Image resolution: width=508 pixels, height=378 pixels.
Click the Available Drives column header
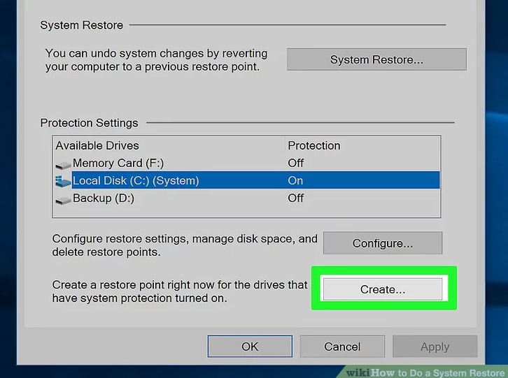point(97,145)
